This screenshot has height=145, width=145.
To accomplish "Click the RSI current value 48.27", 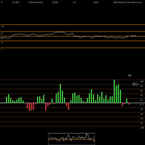I will (133, 36).
